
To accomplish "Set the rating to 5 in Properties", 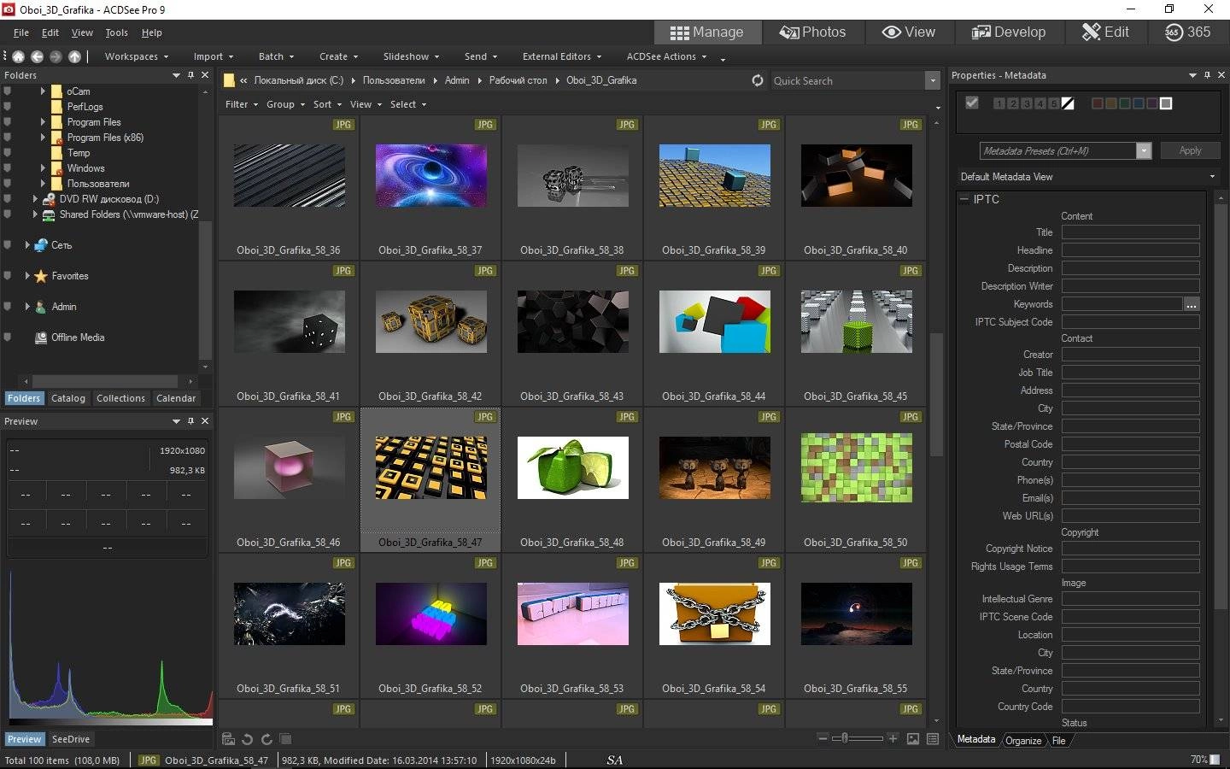I will tap(1054, 103).
